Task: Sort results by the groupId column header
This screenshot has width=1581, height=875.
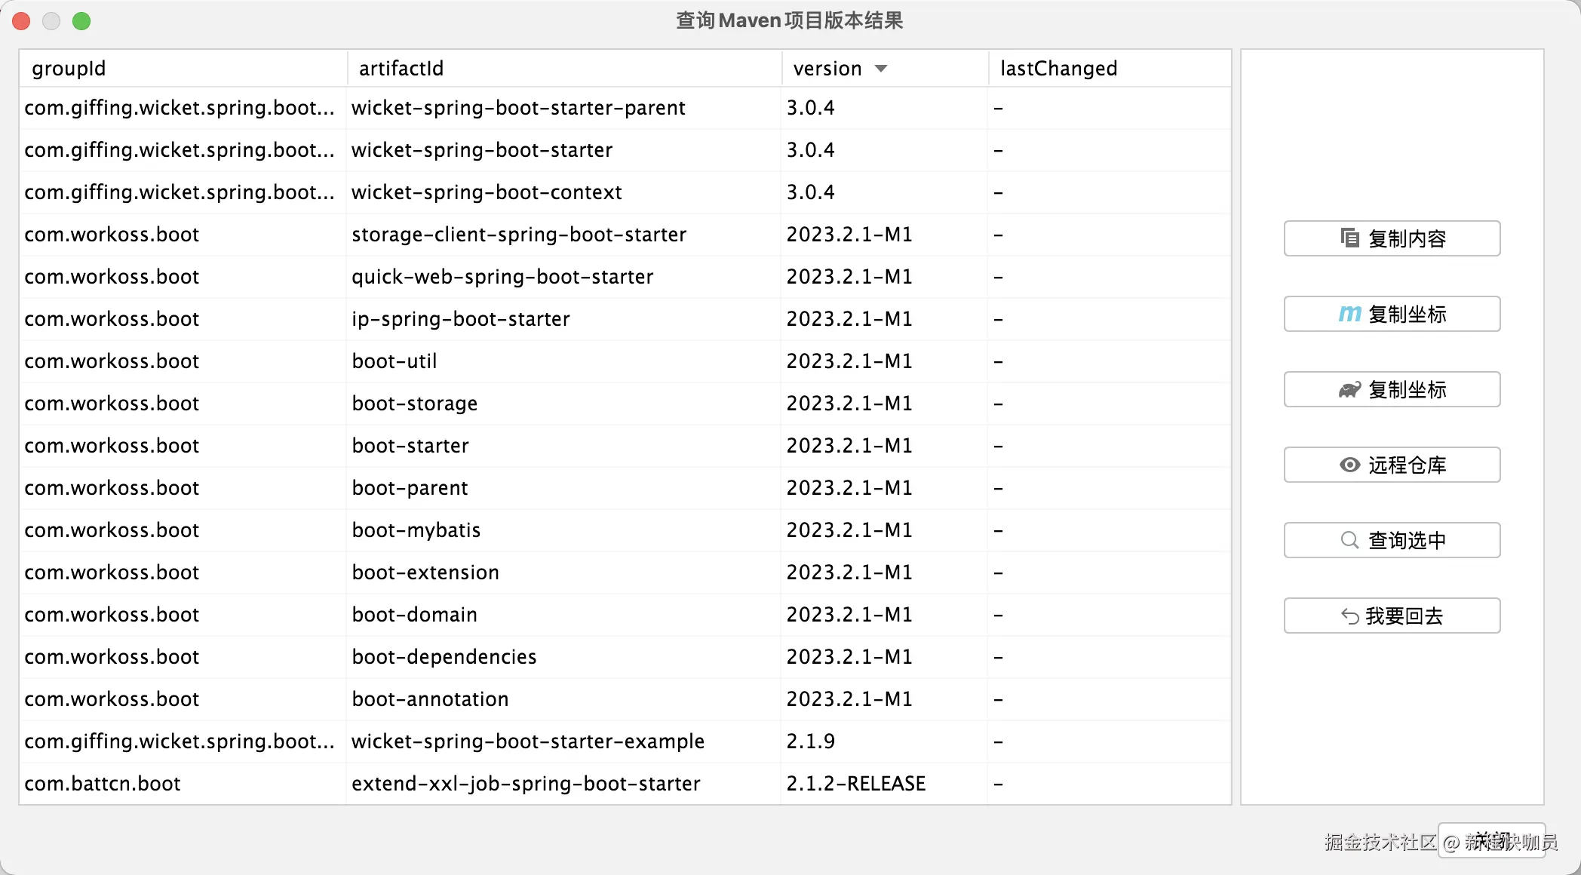Action: pyautogui.click(x=69, y=68)
